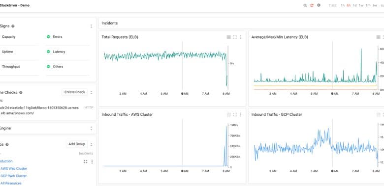Open the Latency sign label

coord(59,52)
